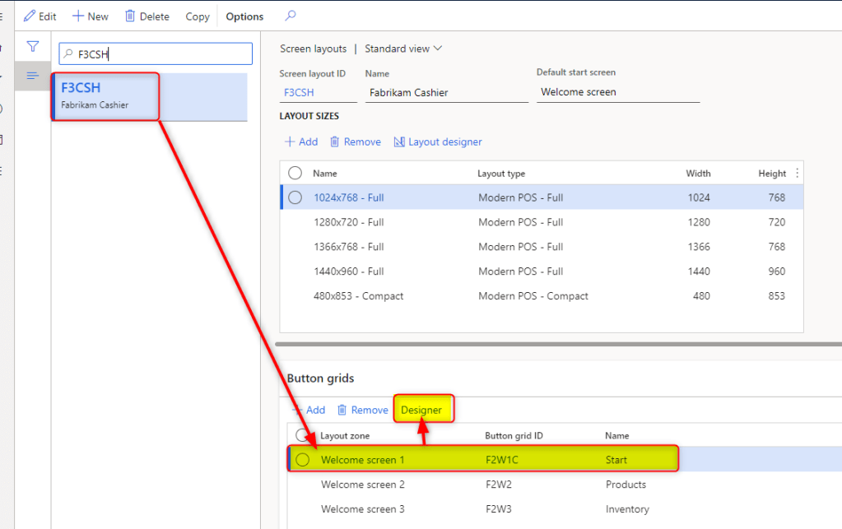Click the Delete trash icon
The image size is (842, 529).
(131, 16)
